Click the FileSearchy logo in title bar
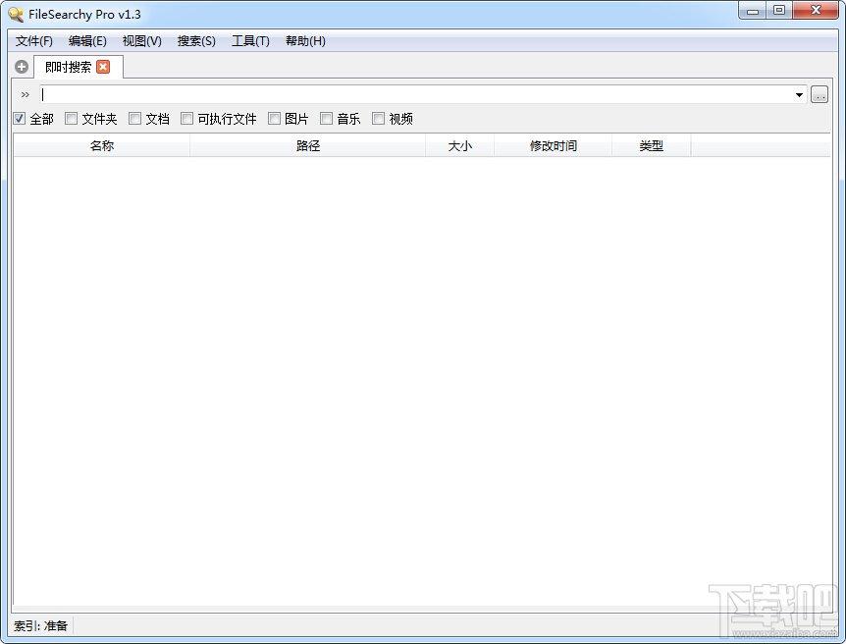Viewport: 846px width, 644px height. pyautogui.click(x=14, y=14)
